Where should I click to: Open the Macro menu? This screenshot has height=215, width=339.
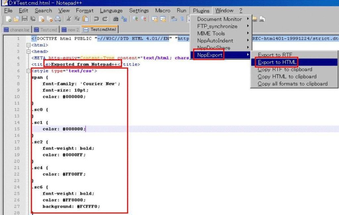click(163, 11)
